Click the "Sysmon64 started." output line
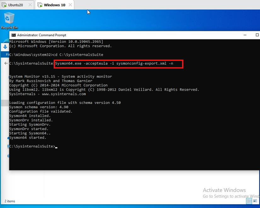The image size is (260, 208). pos(28,138)
